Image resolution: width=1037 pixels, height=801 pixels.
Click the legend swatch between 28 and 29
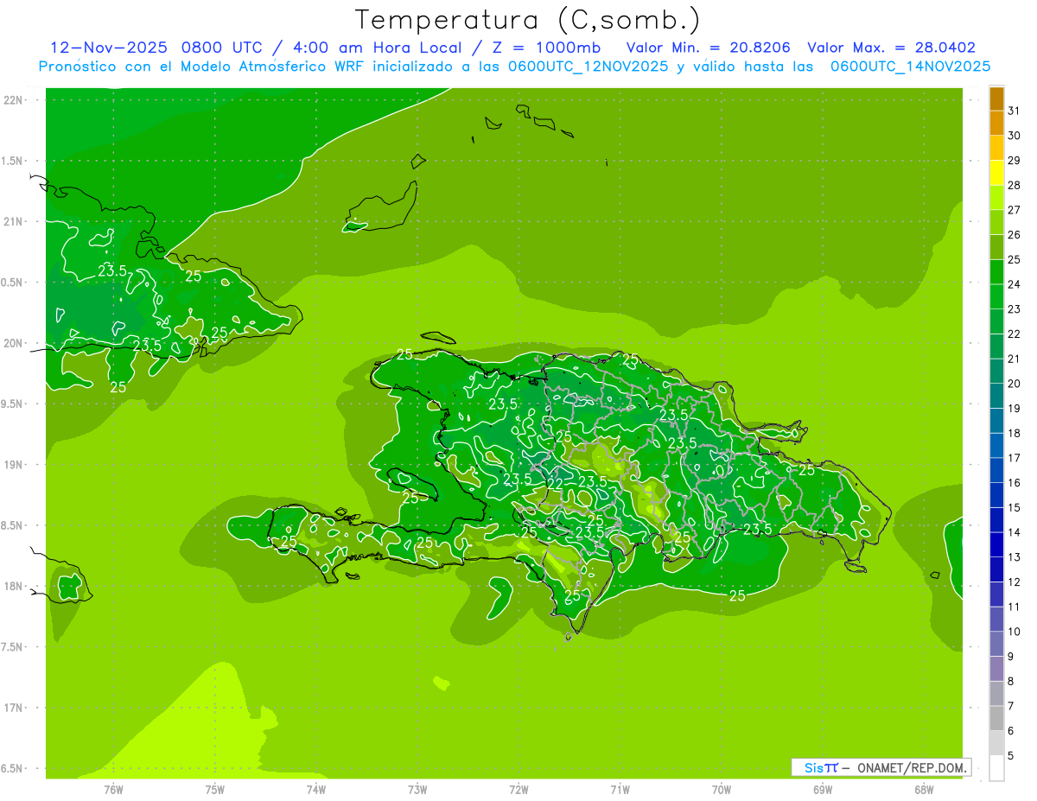click(x=996, y=173)
